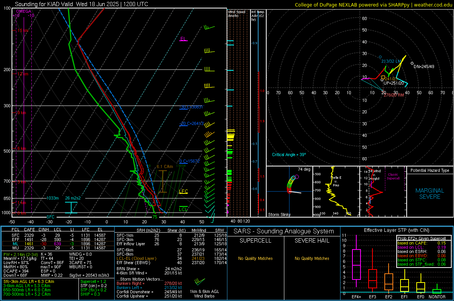The width and height of the screenshot is (454, 301).
Task: Click the DCAPE = 394 value
Action: [x=16, y=271]
